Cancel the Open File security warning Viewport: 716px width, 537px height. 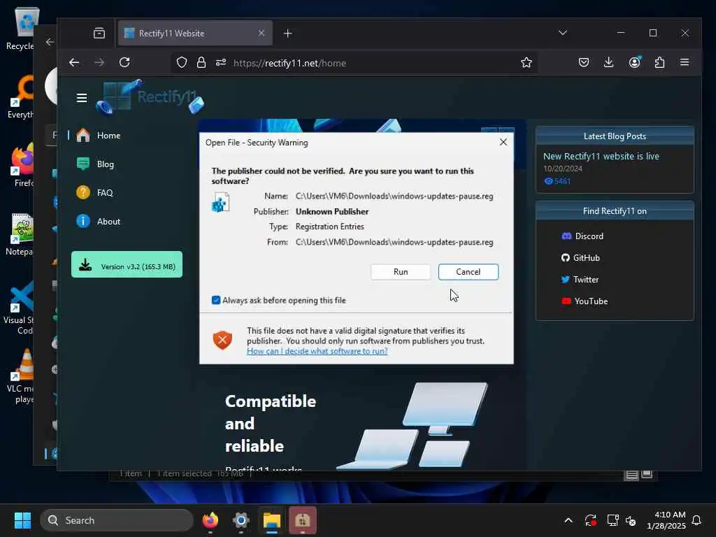[x=468, y=272]
